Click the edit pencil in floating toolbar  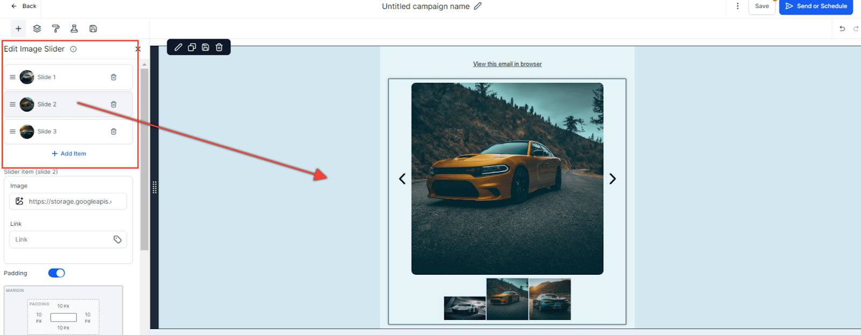[x=178, y=47]
